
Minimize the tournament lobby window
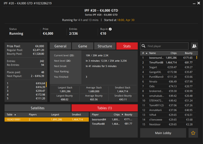(194, 3)
